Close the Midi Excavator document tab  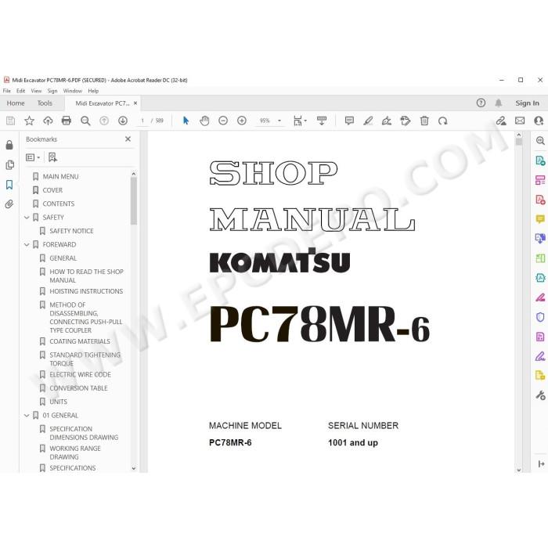135,103
